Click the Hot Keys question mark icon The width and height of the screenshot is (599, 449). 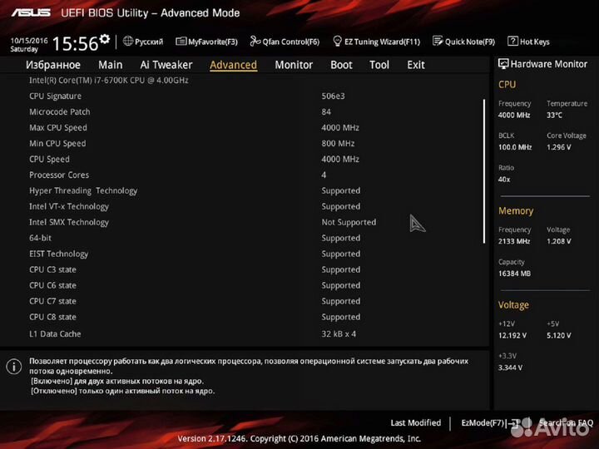click(512, 41)
